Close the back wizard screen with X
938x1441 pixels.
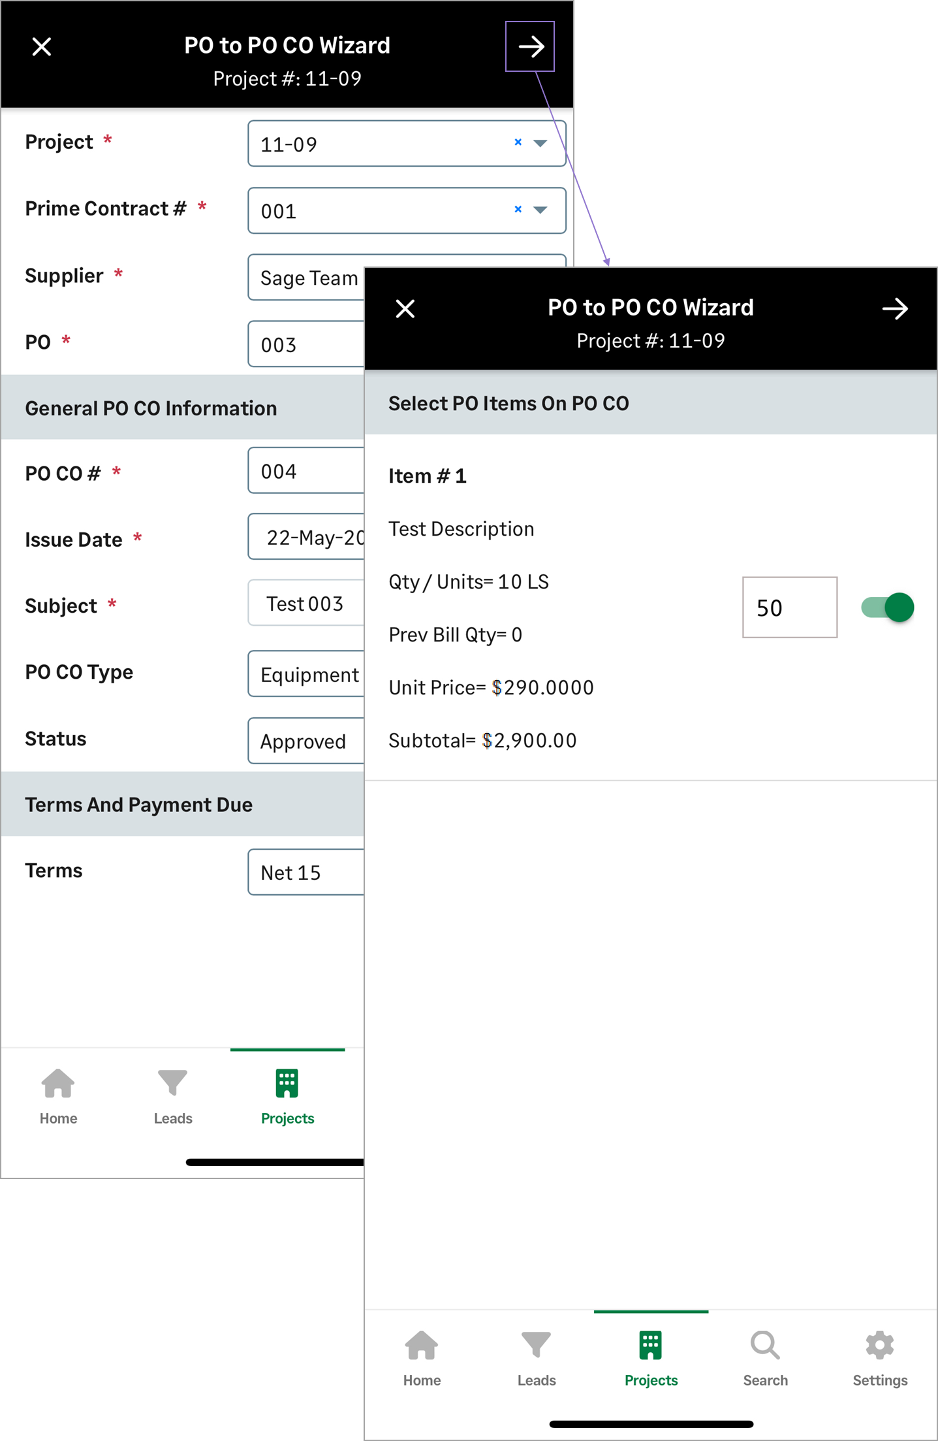click(42, 46)
